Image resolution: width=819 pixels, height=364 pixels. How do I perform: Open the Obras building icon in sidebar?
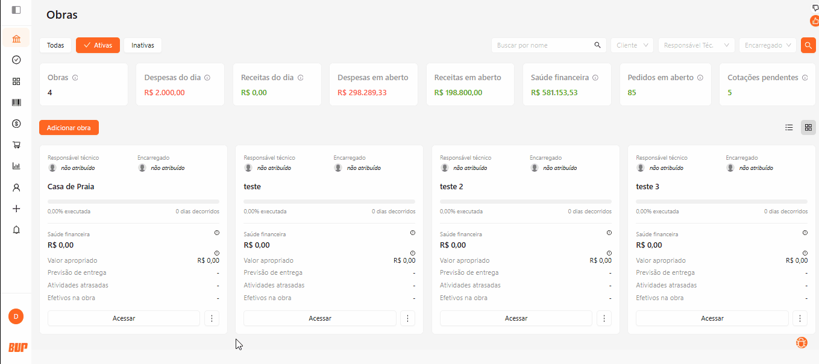[x=16, y=39]
